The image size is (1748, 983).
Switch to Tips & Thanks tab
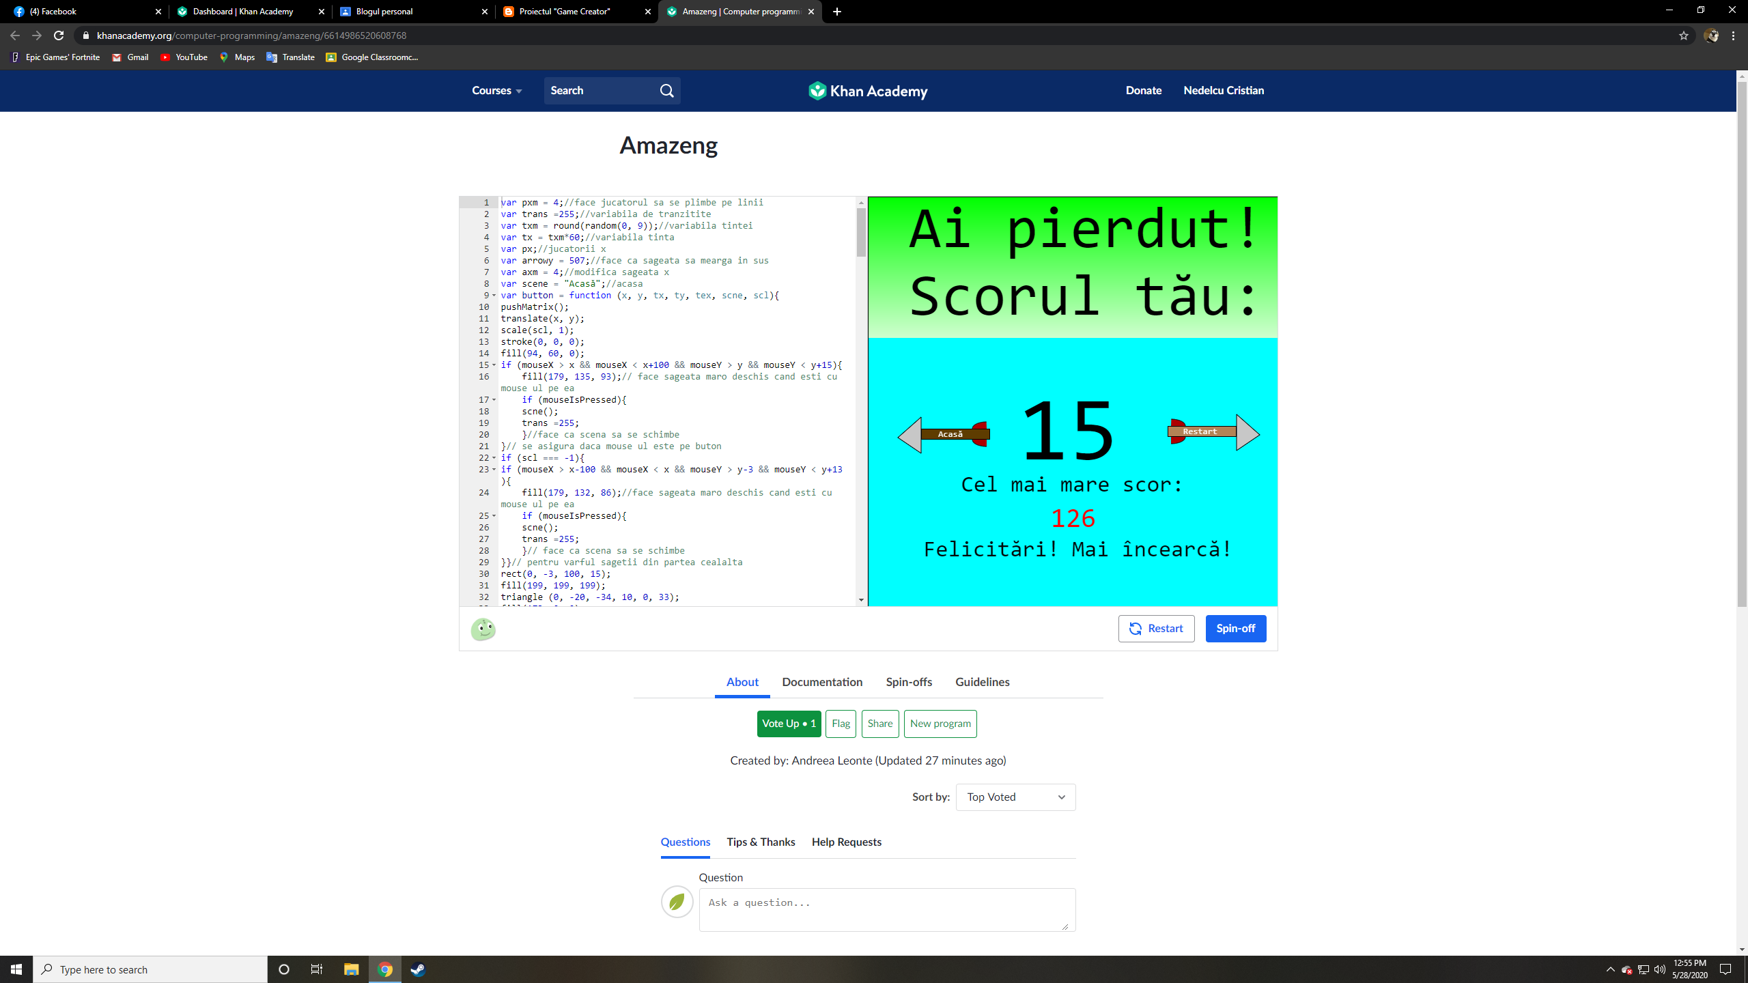(x=761, y=842)
